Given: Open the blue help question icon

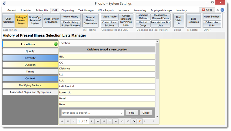Looking at the screenshot, I should pos(222,10).
